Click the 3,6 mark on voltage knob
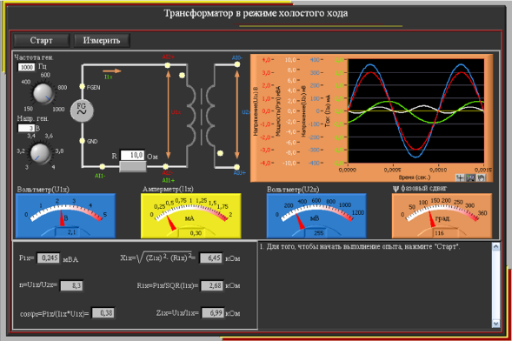The height and width of the screenshot is (341, 512). click(49, 136)
